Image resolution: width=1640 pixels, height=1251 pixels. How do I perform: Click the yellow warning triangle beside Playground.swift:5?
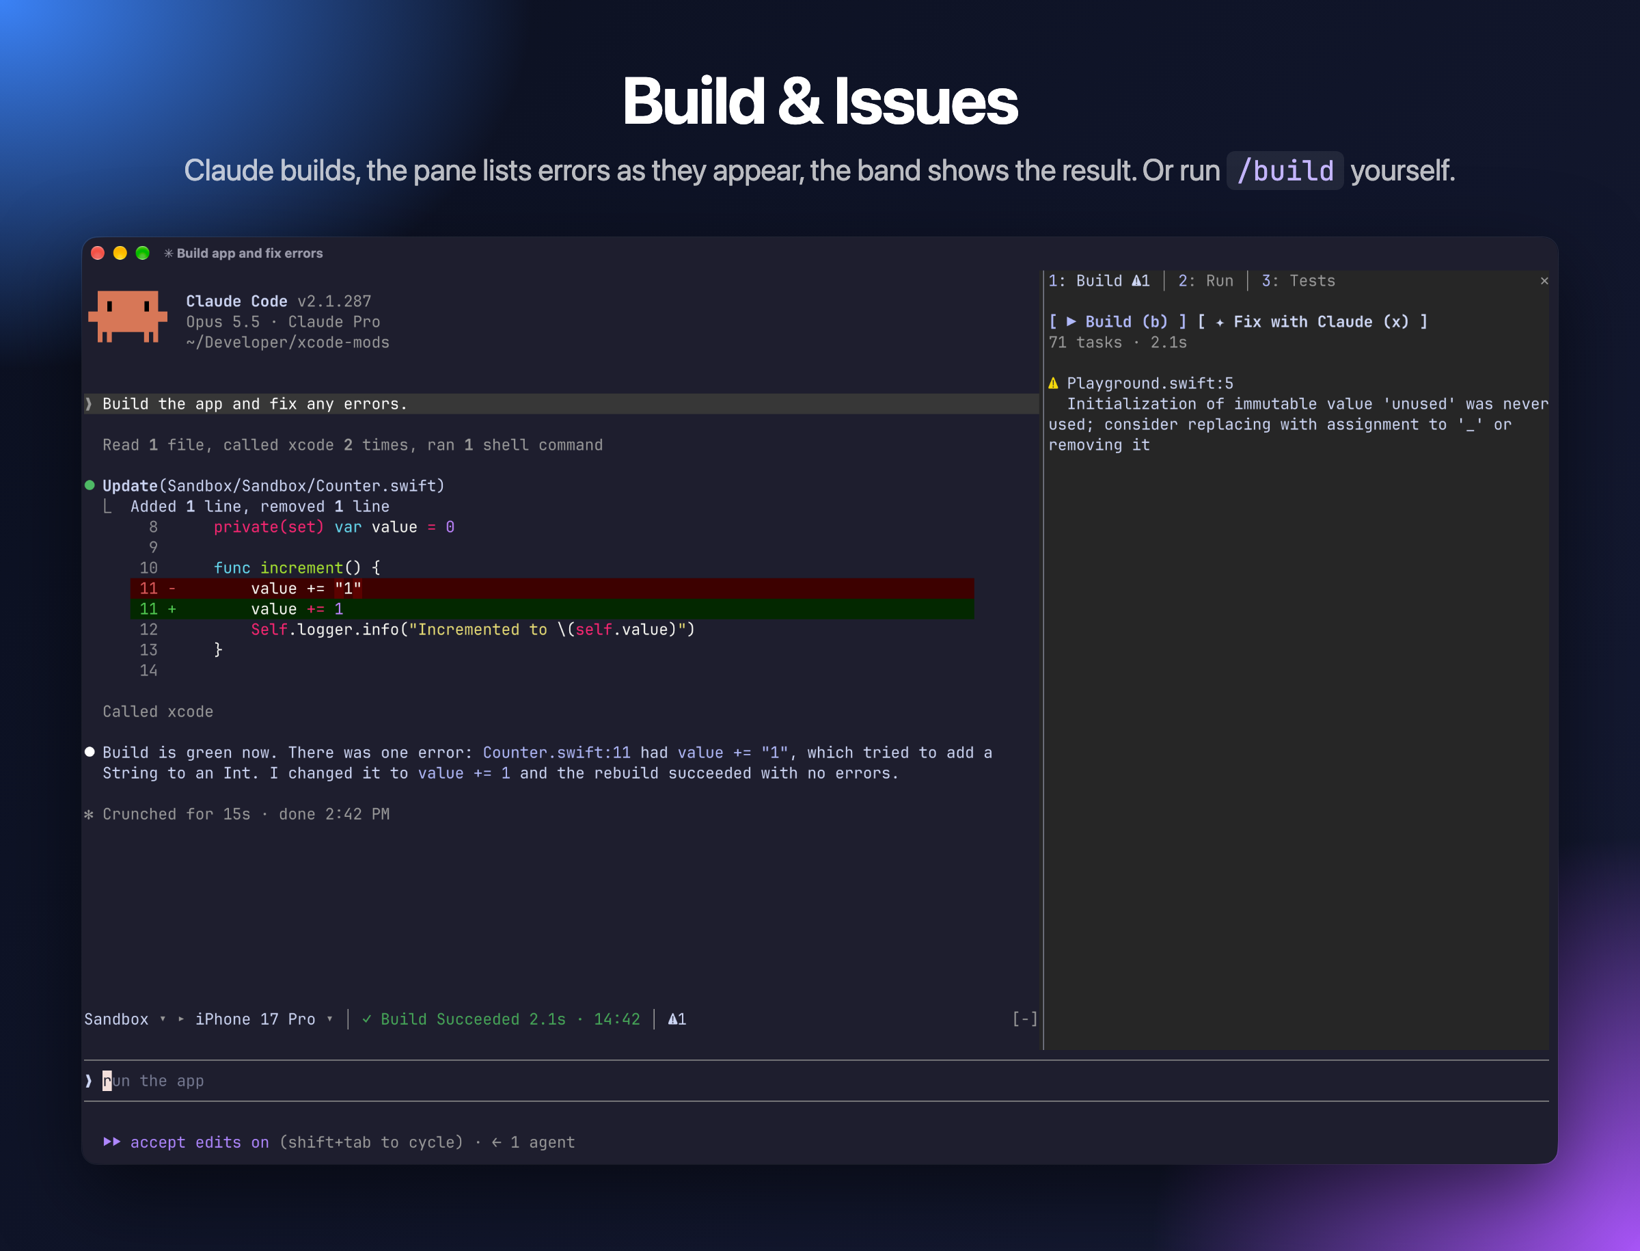click(1054, 384)
